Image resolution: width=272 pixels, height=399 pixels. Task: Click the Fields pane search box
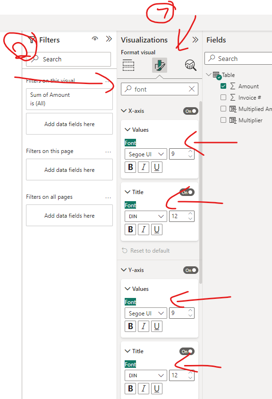pos(238,58)
